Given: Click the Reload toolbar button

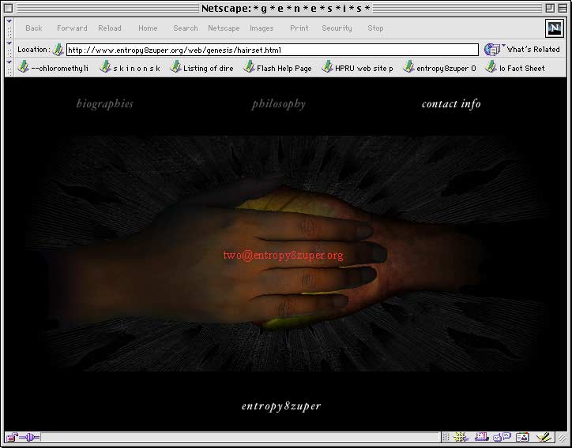Looking at the screenshot, I should [x=110, y=28].
